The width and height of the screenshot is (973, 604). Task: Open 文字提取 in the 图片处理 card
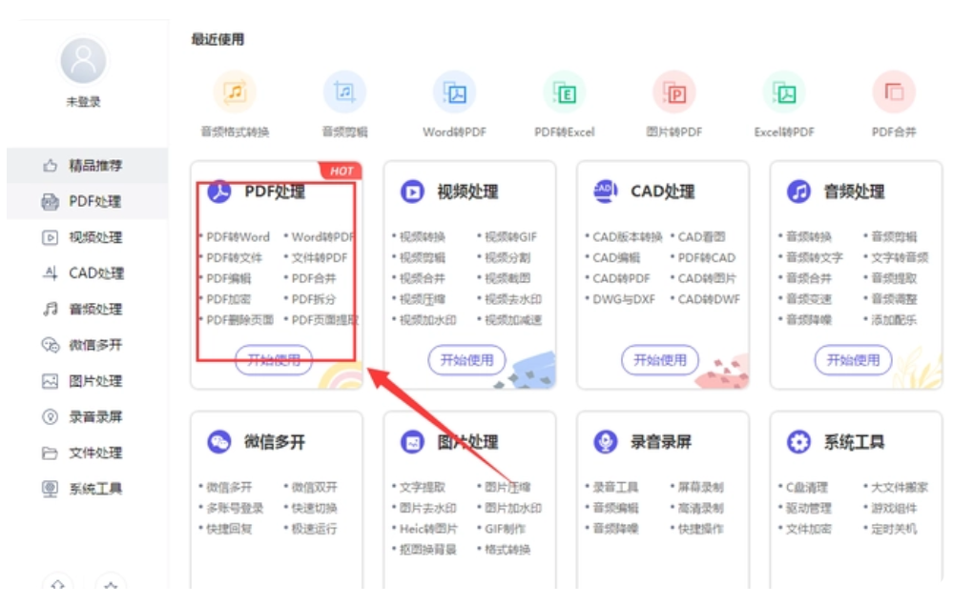(x=420, y=485)
